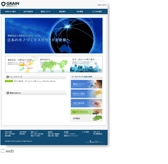The width and height of the screenshot is (168, 164).
Task: Click the shield icon beside 重要なお知らせ
Action: 8,93
